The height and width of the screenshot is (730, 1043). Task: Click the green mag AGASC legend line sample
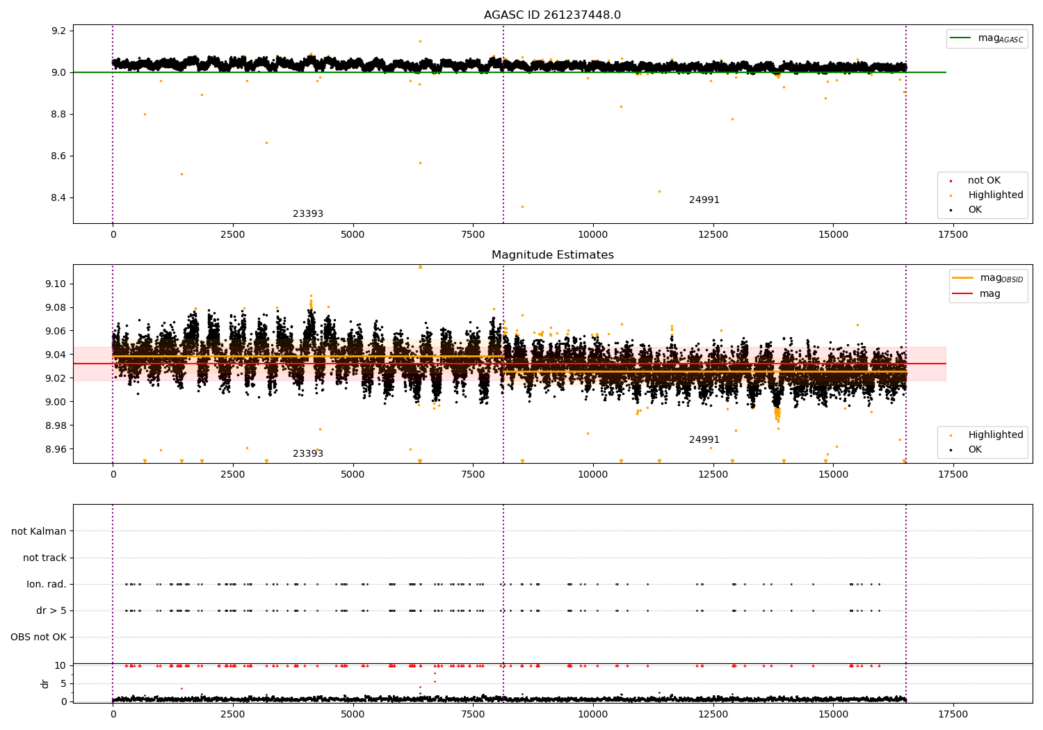961,38
